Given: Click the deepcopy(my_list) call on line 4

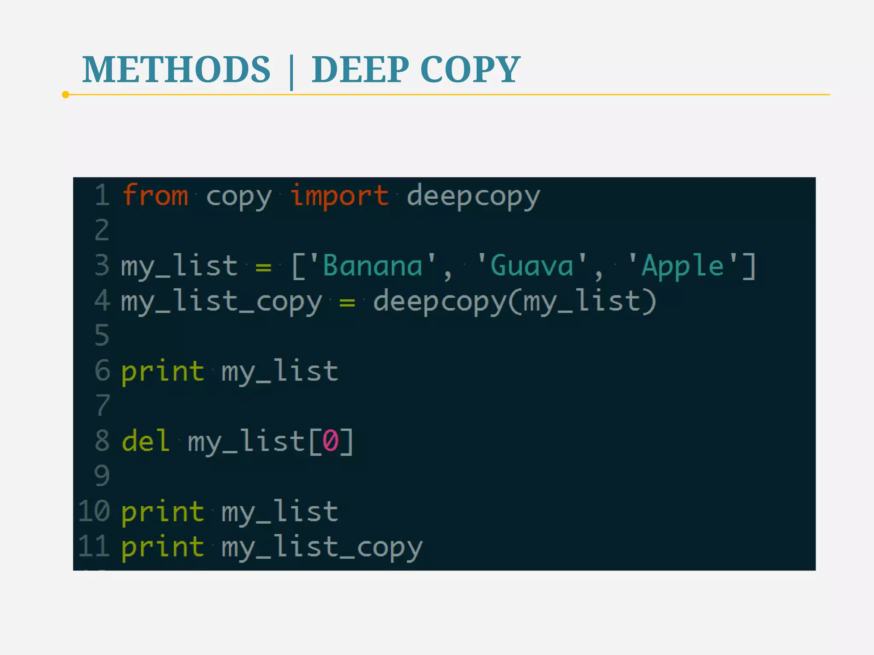Looking at the screenshot, I should pyautogui.click(x=514, y=301).
